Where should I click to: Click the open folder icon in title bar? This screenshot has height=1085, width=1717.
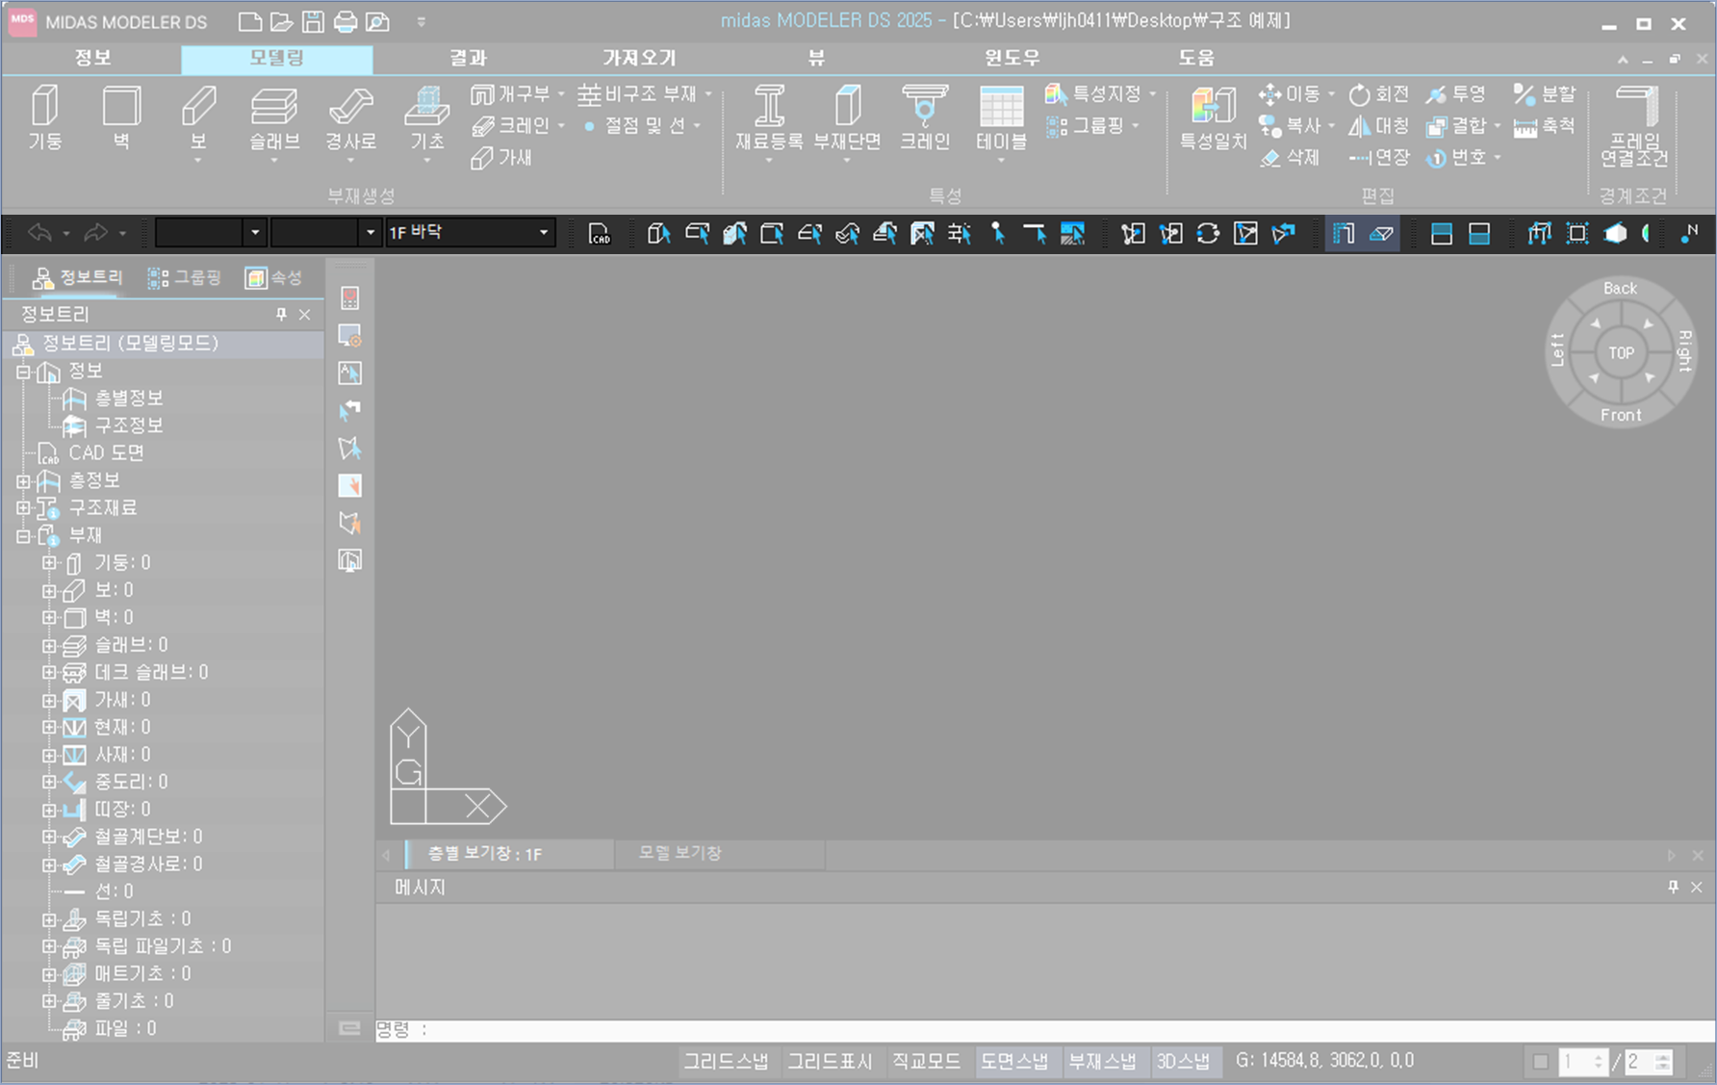[281, 21]
